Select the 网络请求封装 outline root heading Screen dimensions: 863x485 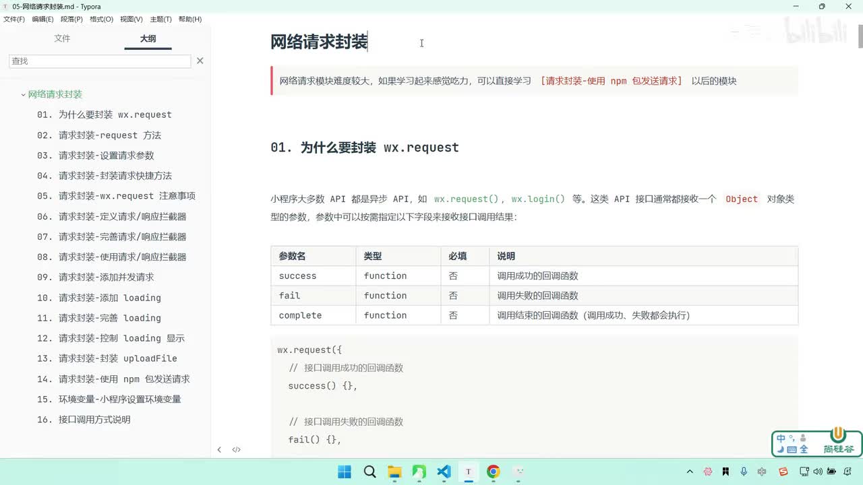pyautogui.click(x=55, y=94)
